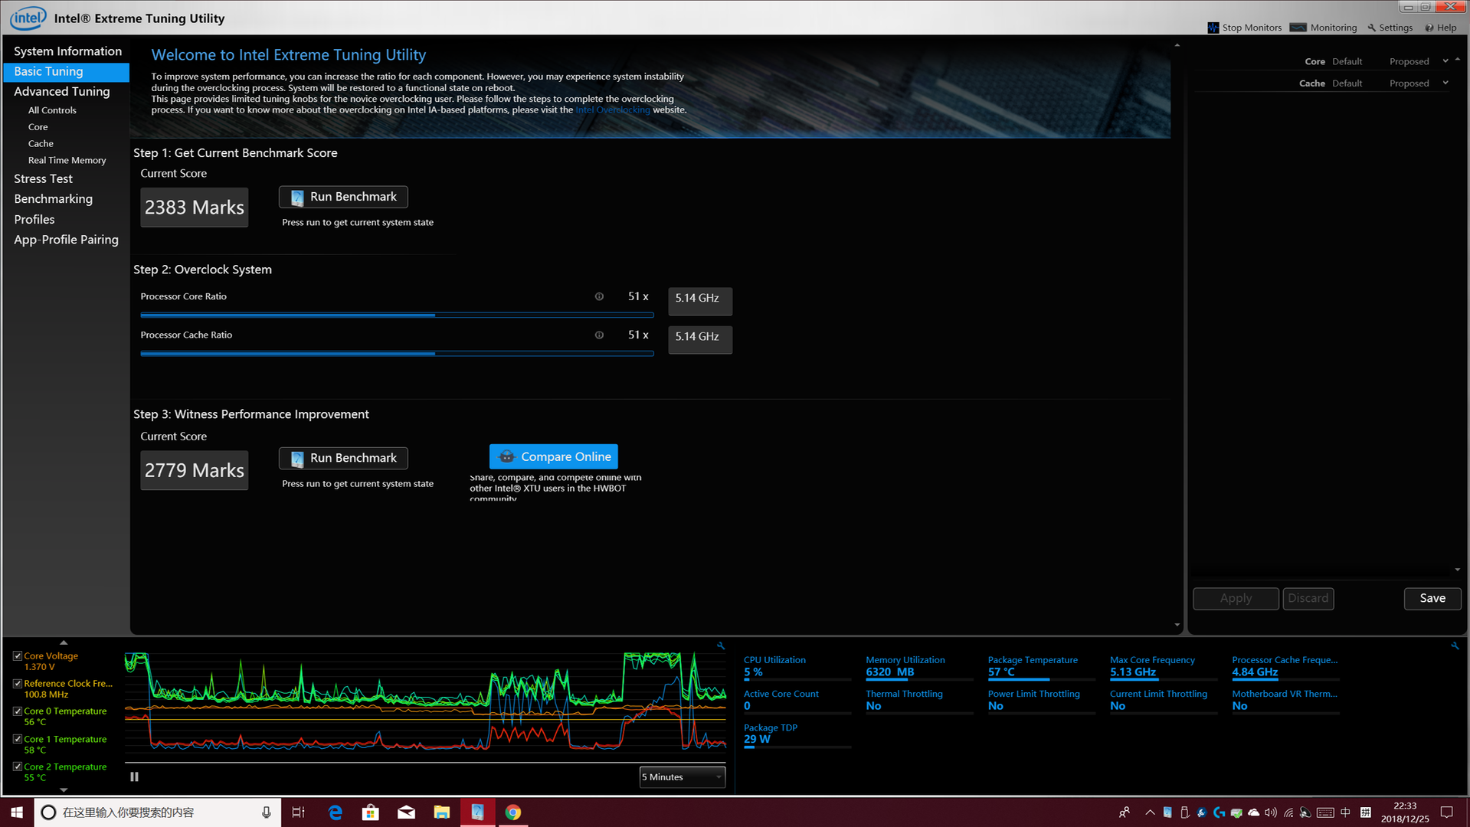
Task: Click the stats panel wrench settings icon
Action: click(1454, 646)
